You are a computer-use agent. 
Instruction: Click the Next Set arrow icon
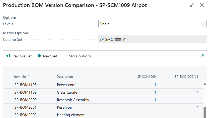pos(40,56)
